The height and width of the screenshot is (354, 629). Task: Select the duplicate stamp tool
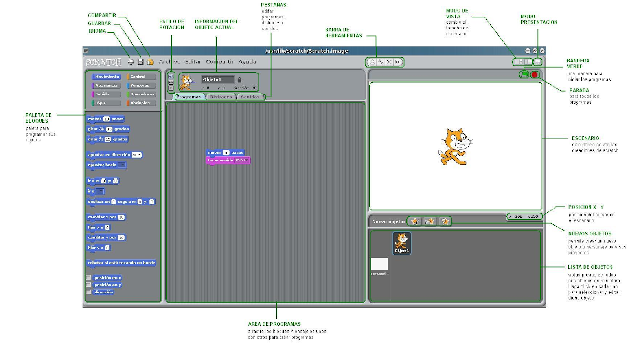[x=372, y=62]
